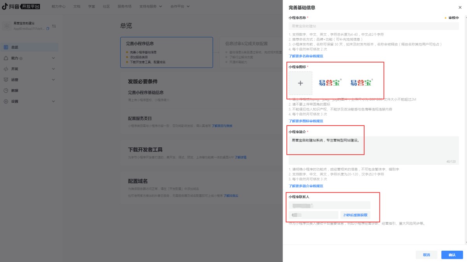Open the 支持与服务 dropdown

pos(150,7)
